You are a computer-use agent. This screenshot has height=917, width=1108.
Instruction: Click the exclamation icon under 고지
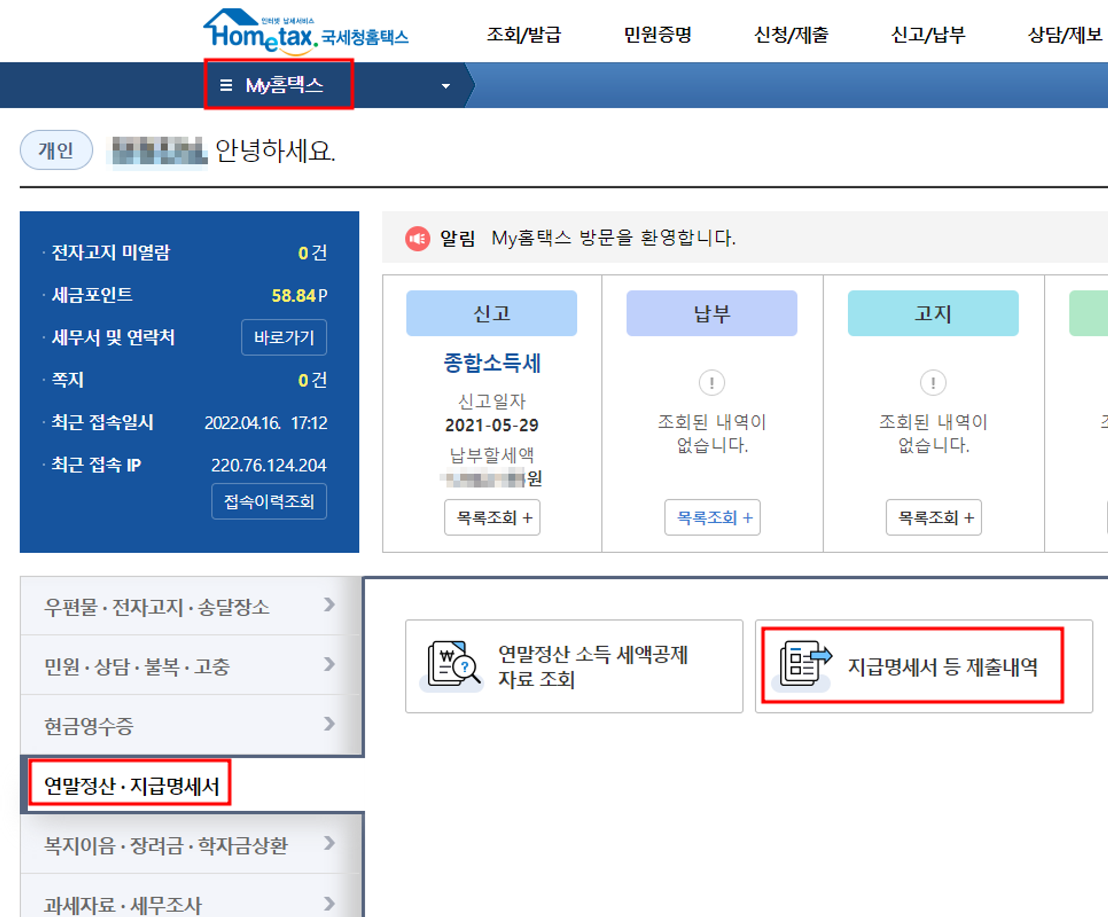tap(933, 383)
